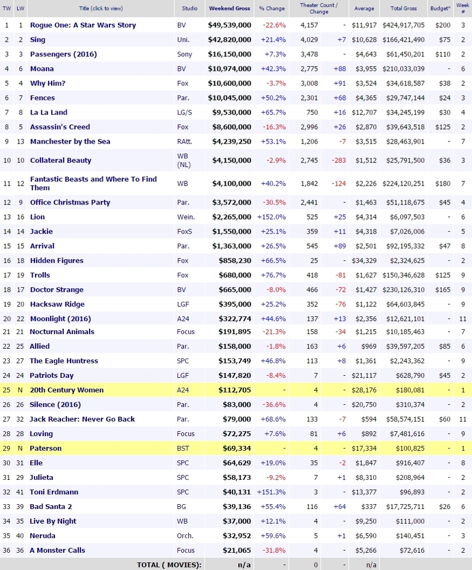The image size is (472, 570).
Task: Click the BST studio link for Paterson
Action: [183, 448]
